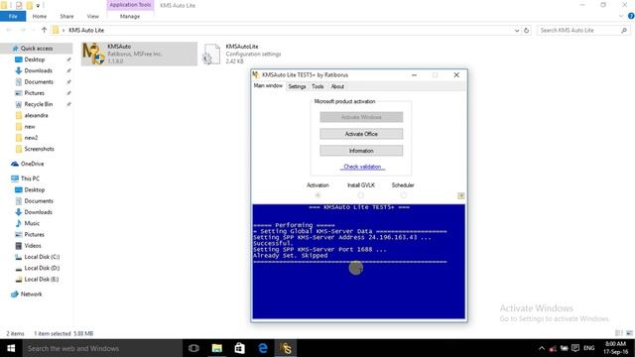Switch to details view in Explorer status bar

coord(619,333)
